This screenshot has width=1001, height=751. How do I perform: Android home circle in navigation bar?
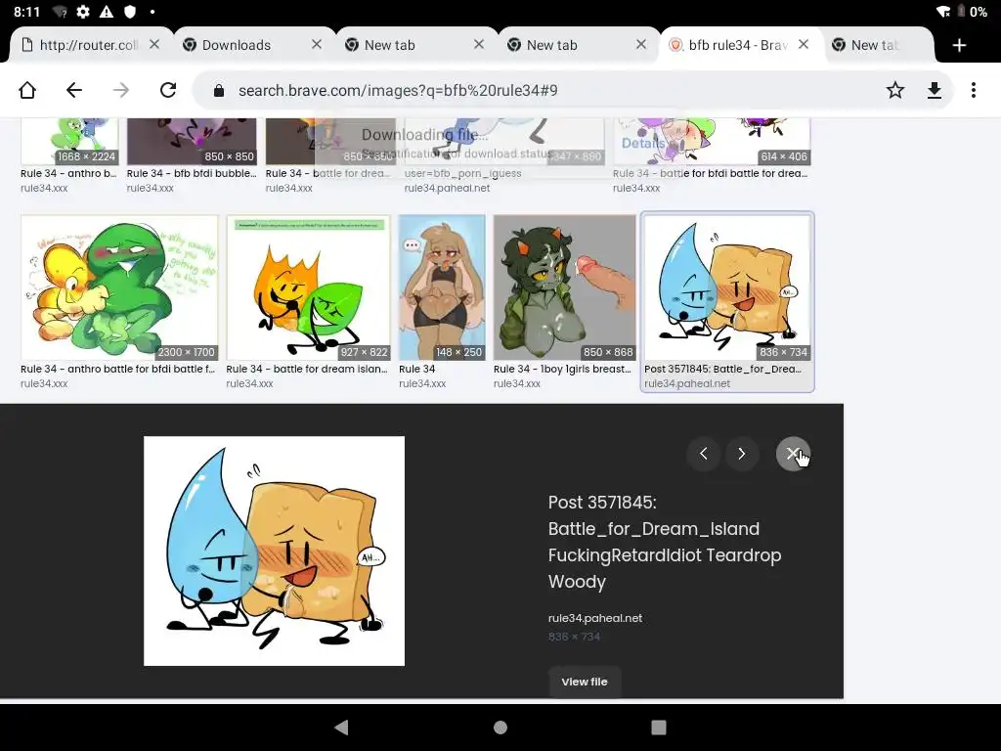tap(500, 728)
